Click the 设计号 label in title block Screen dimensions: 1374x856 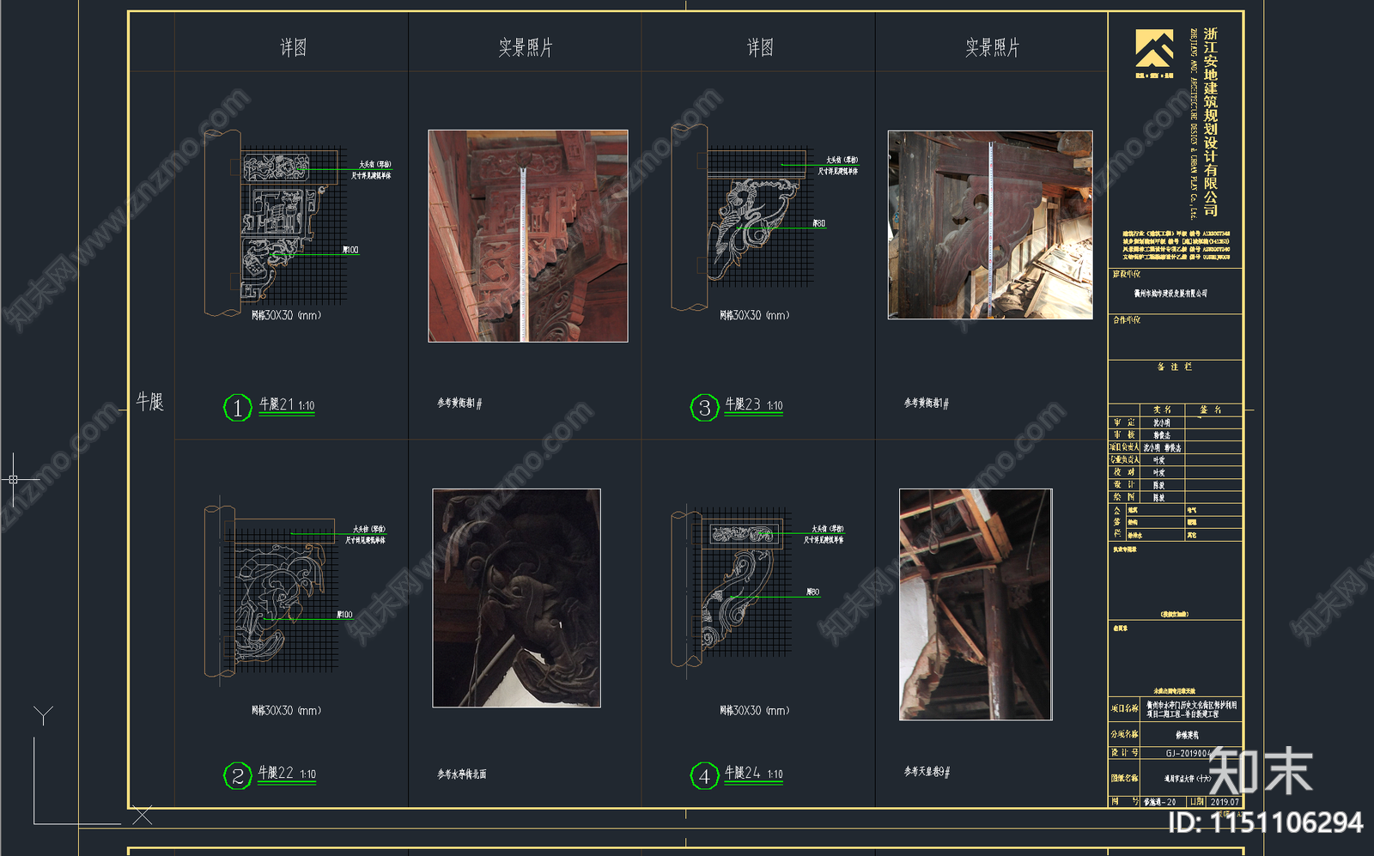(1124, 753)
